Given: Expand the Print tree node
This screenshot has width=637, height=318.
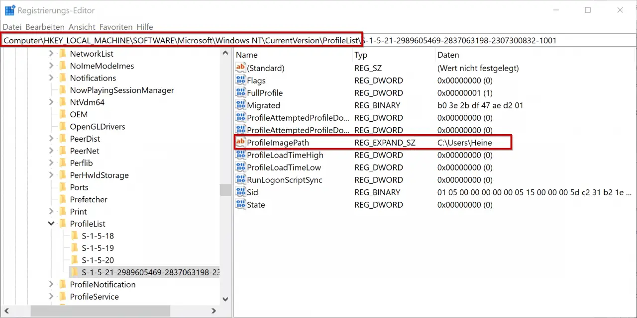Looking at the screenshot, I should click(x=51, y=212).
